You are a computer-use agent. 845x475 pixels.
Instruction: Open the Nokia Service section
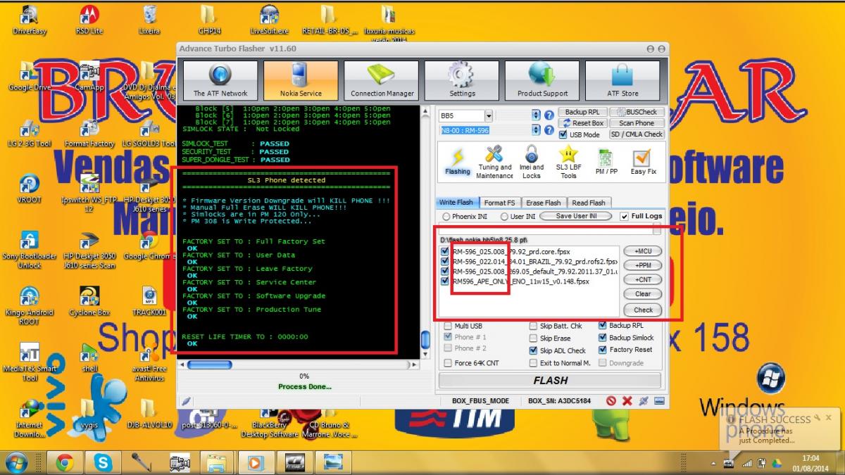click(301, 80)
